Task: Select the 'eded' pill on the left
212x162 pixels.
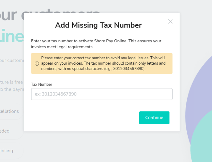Action: tap(5, 131)
